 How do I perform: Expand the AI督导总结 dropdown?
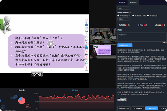point(125,45)
